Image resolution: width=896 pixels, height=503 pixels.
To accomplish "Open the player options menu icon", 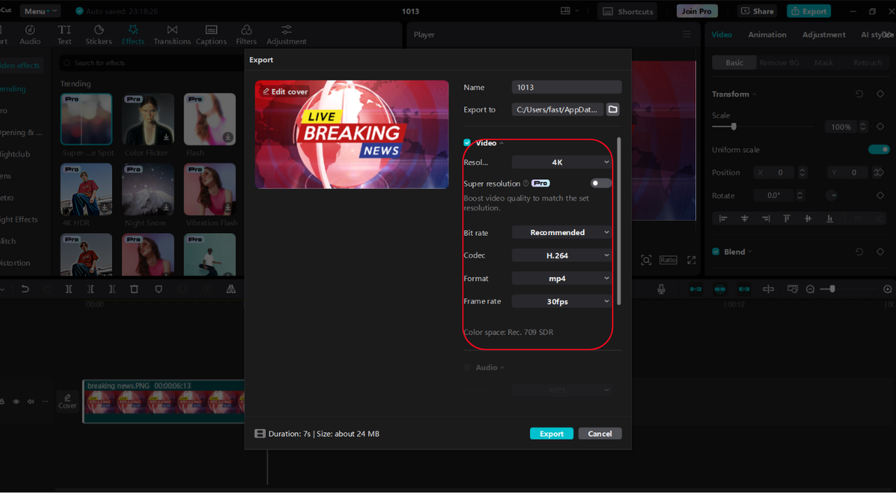I will pos(687,34).
